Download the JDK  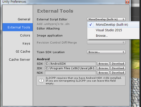(118, 68)
